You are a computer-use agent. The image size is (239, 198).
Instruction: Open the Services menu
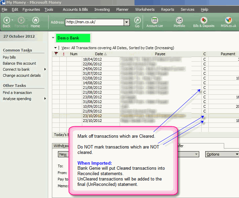click(187, 9)
